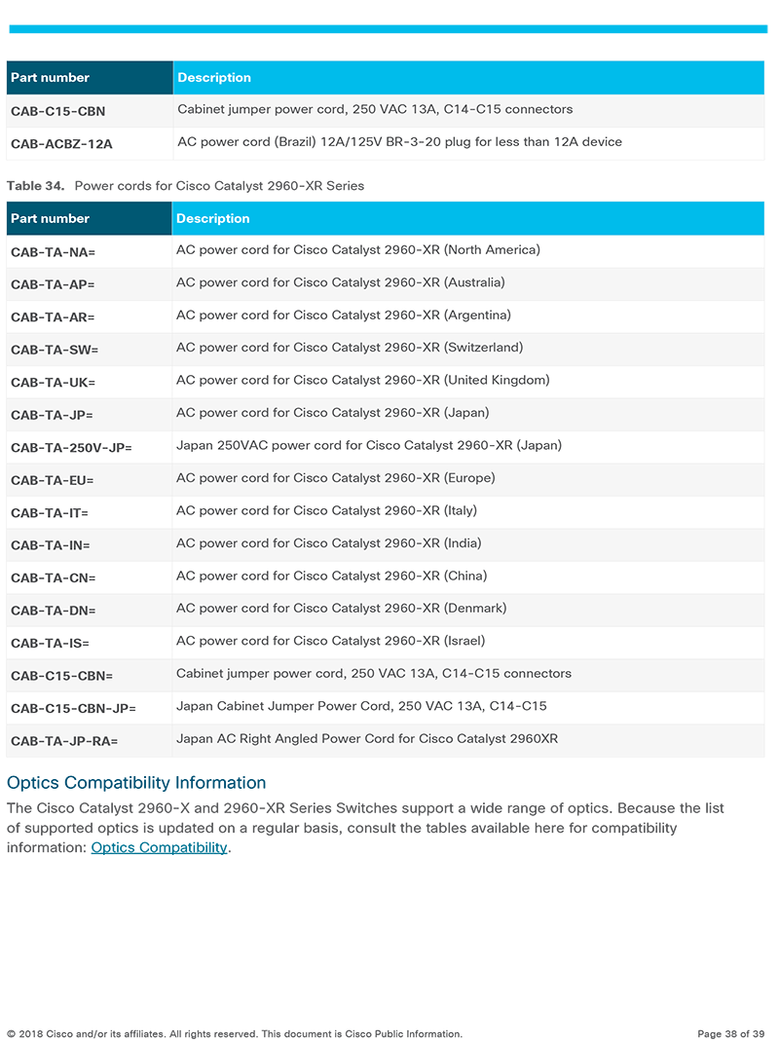
Task: Click part number CAB-C15-CBN=
Action: (61, 675)
